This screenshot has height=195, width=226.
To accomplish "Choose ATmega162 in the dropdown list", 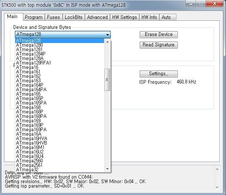I will [x=60, y=76].
